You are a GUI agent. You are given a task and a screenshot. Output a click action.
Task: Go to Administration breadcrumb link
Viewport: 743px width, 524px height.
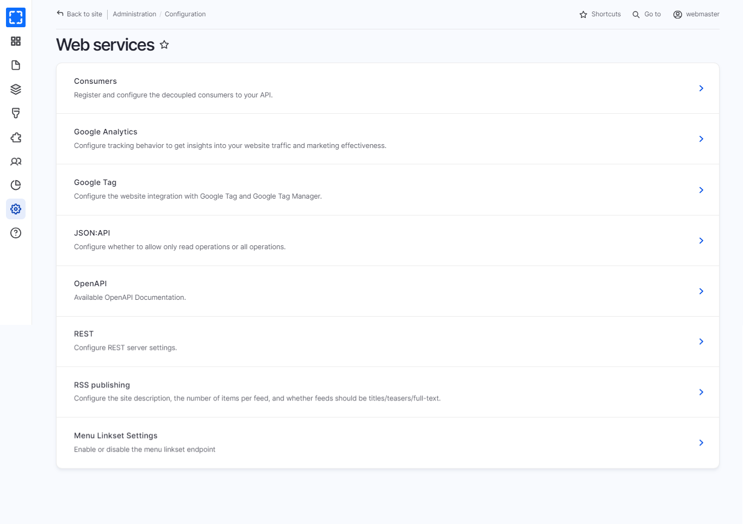(x=134, y=14)
